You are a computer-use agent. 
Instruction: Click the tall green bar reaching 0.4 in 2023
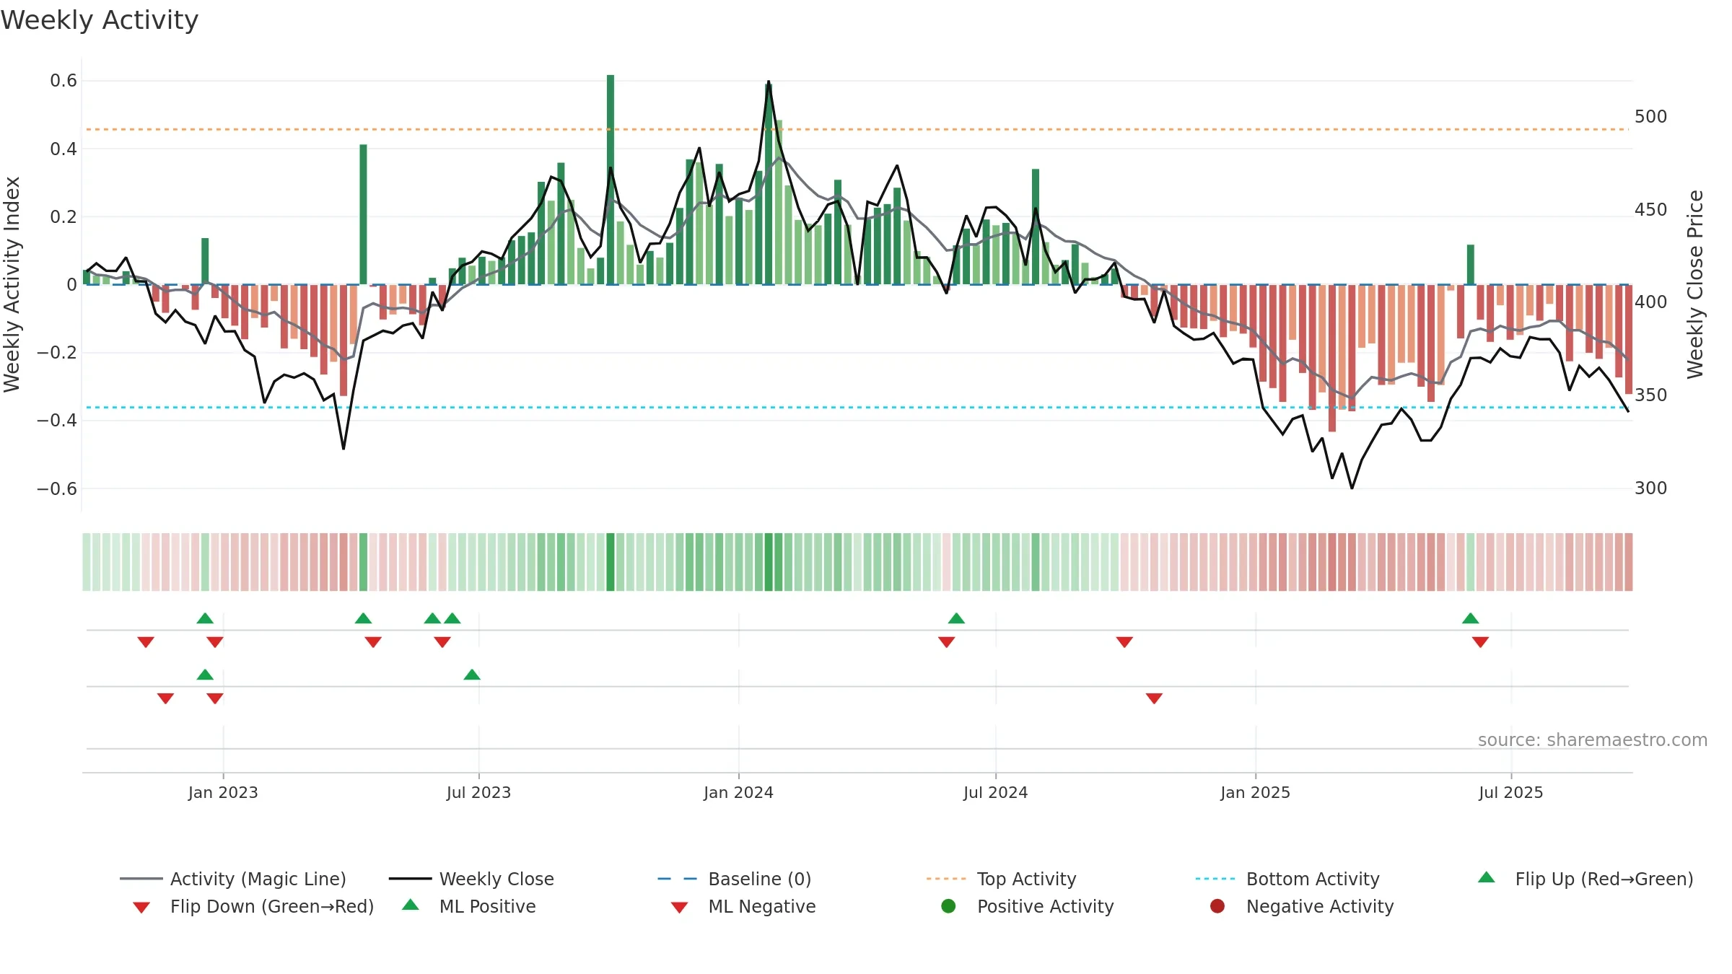coord(363,214)
